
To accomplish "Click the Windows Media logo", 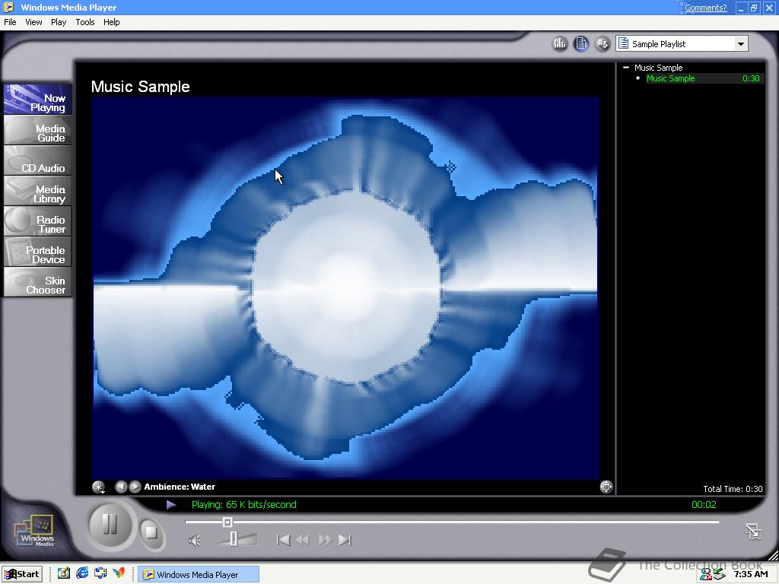I will [36, 532].
